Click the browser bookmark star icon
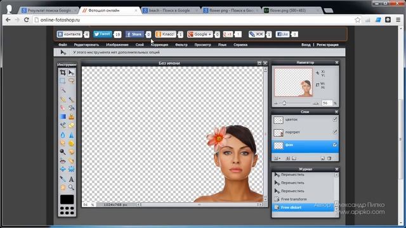 tap(358, 20)
